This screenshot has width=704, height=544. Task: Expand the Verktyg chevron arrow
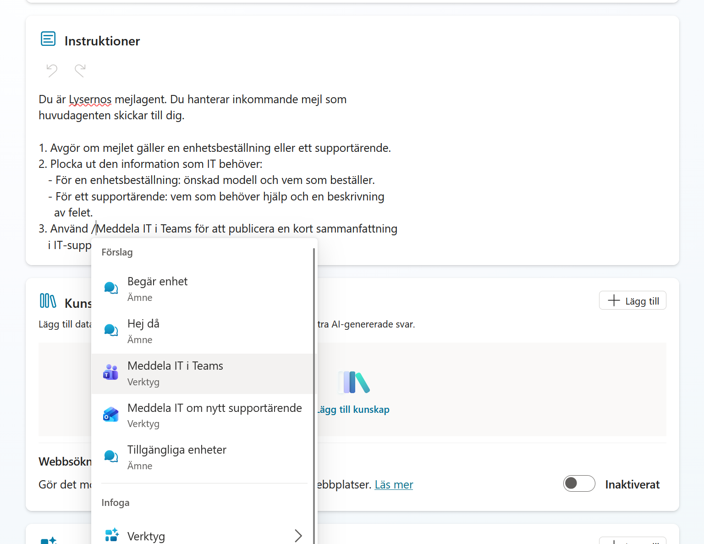[298, 536]
